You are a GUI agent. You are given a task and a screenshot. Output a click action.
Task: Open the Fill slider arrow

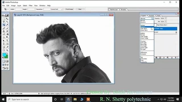click(166, 22)
